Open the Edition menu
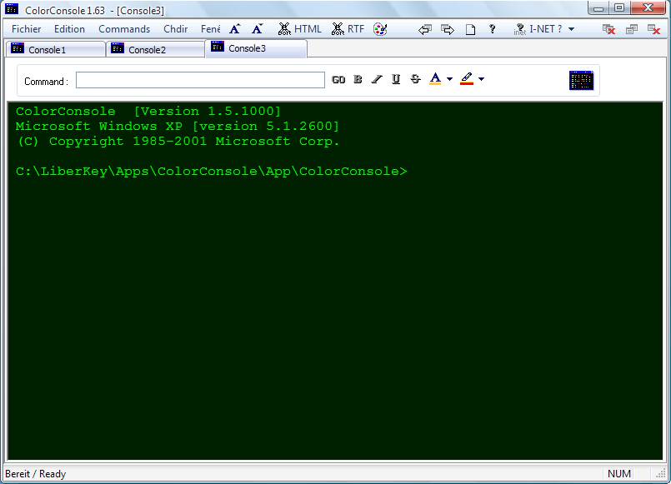The width and height of the screenshot is (671, 484). pyautogui.click(x=69, y=29)
